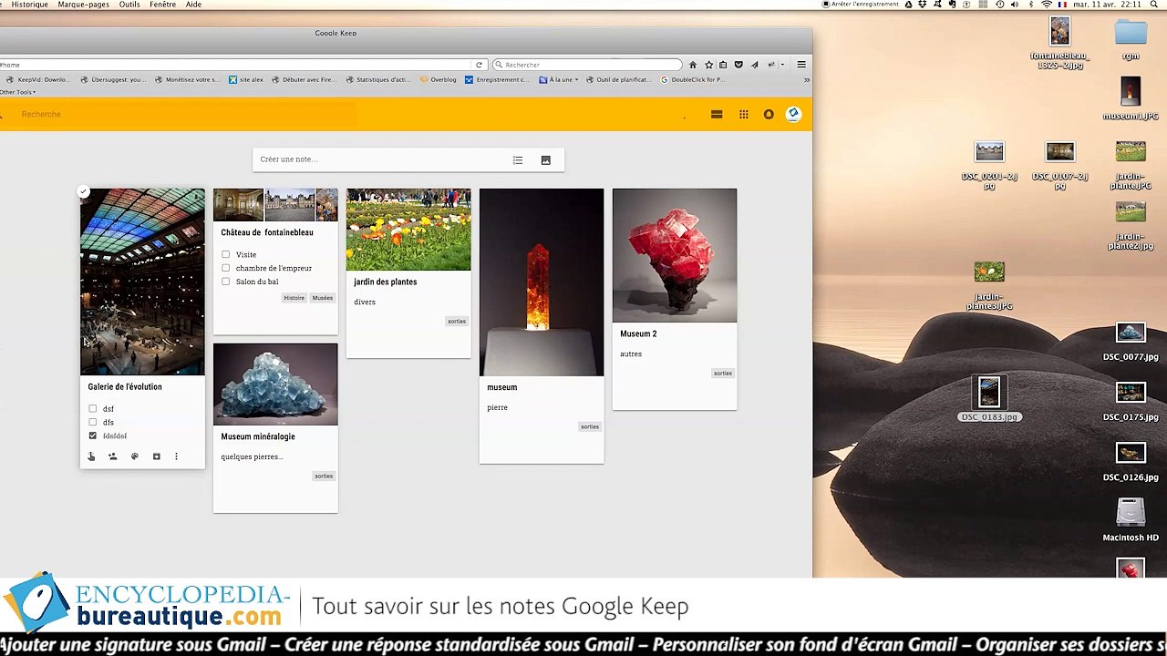The width and height of the screenshot is (1167, 656).
Task: Select the 'rgm' folder on the desktop
Action: (1131, 38)
